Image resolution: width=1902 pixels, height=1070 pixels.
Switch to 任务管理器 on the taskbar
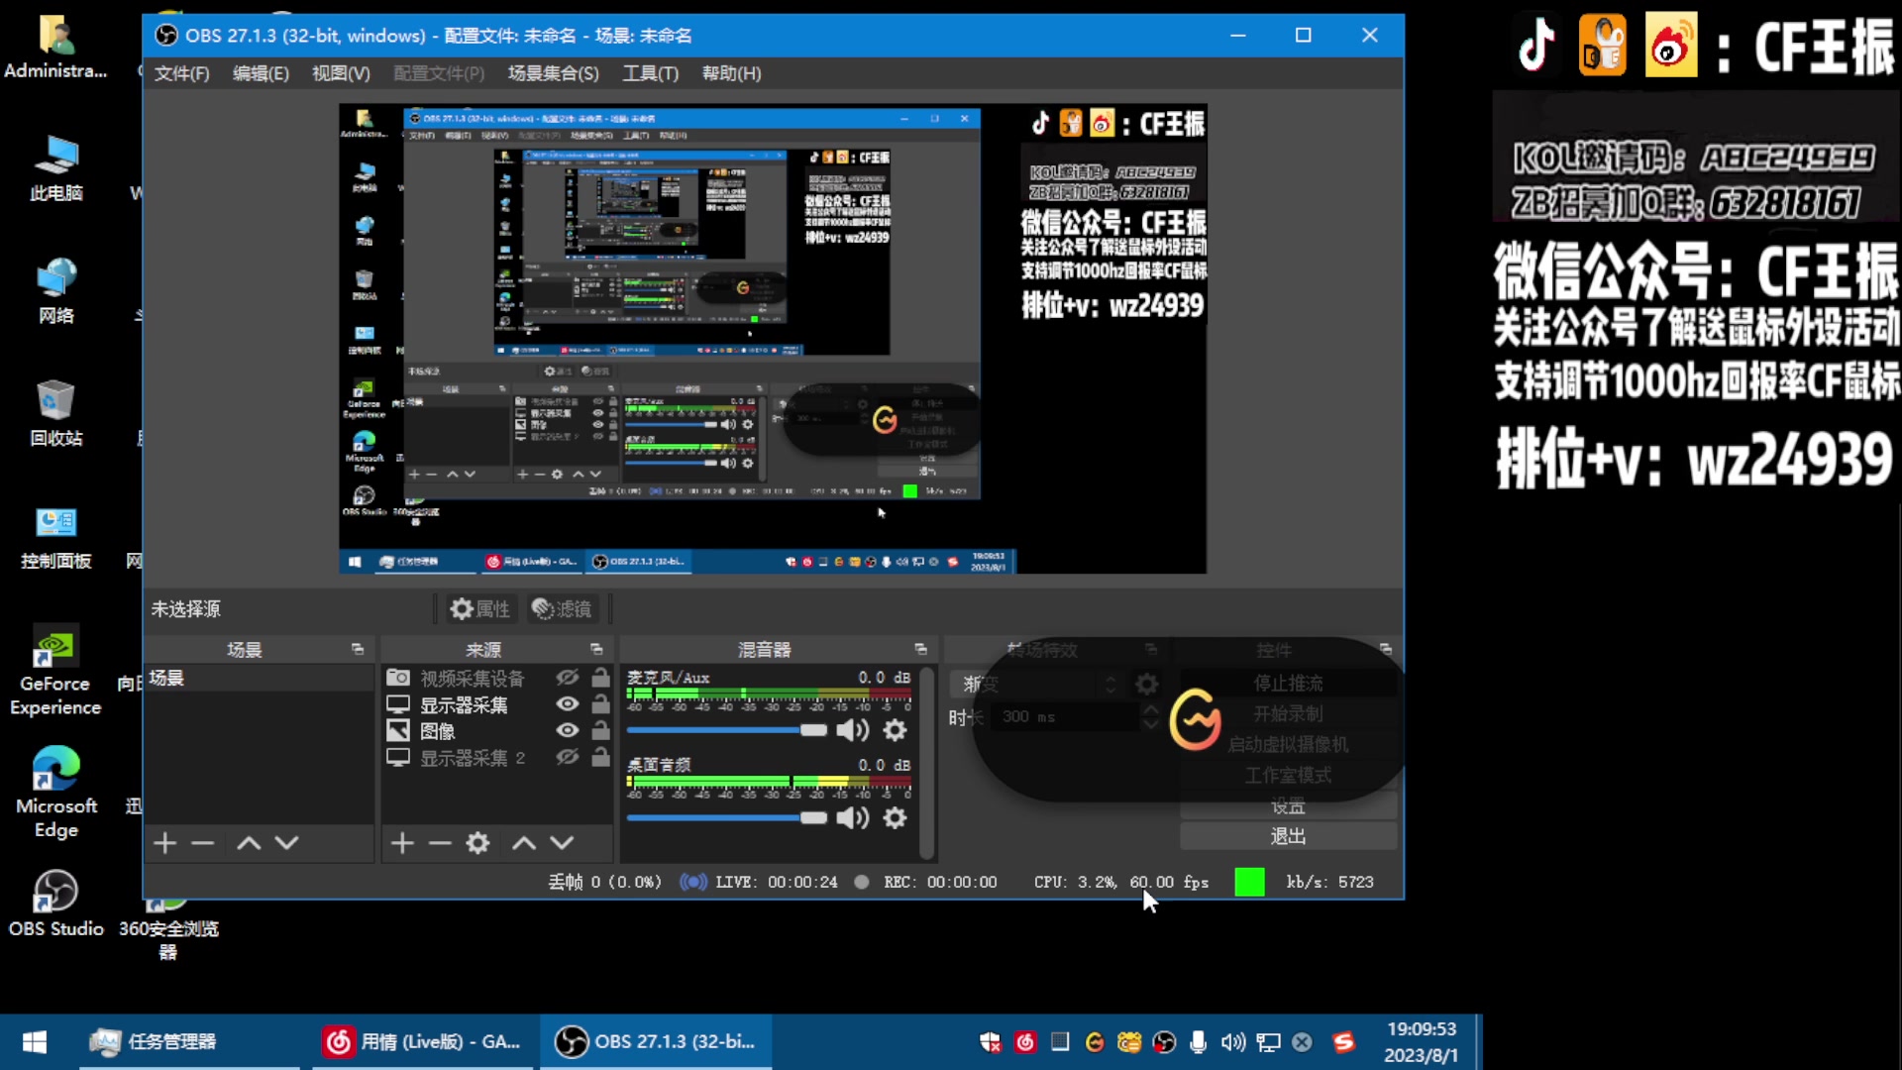coord(189,1042)
